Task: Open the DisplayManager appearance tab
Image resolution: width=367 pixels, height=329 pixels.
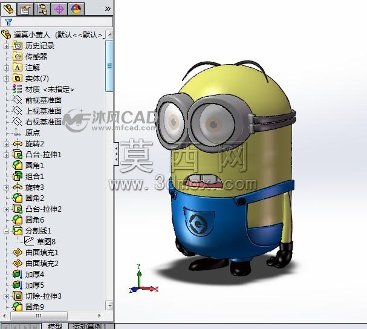Action: click(x=76, y=9)
